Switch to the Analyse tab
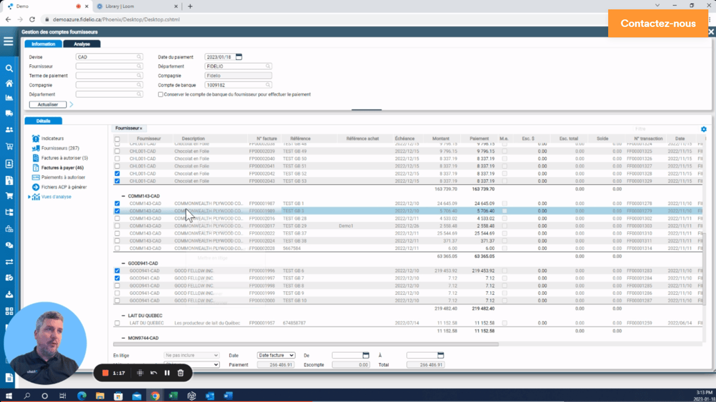Image resolution: width=716 pixels, height=402 pixels. (82, 44)
